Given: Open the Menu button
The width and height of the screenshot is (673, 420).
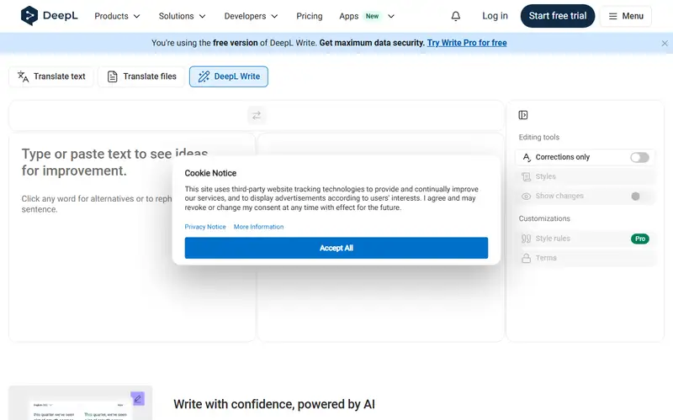Looking at the screenshot, I should [626, 16].
